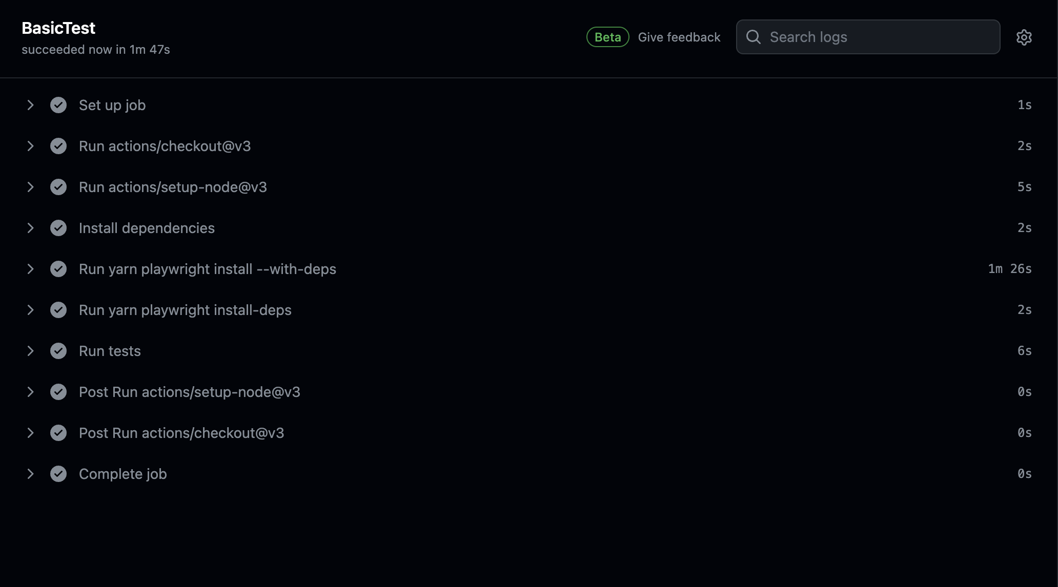The width and height of the screenshot is (1058, 587).
Task: Select the BasicTest job title
Action: pyautogui.click(x=58, y=28)
